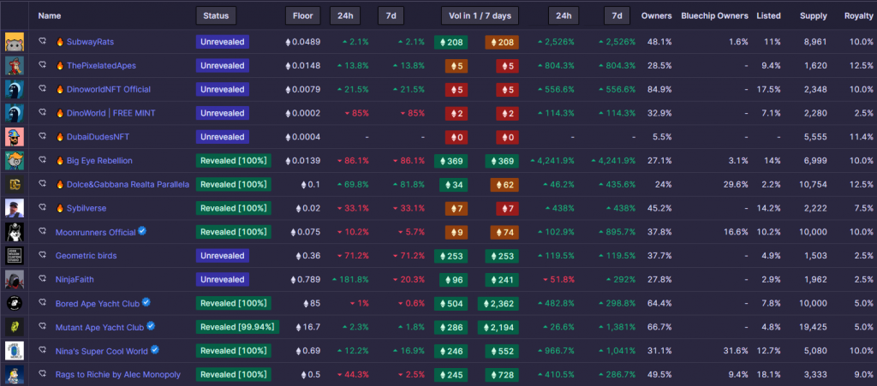Open the Big Eye Rebellion avatar thumbnail
This screenshot has width=877, height=386.
pyautogui.click(x=15, y=160)
